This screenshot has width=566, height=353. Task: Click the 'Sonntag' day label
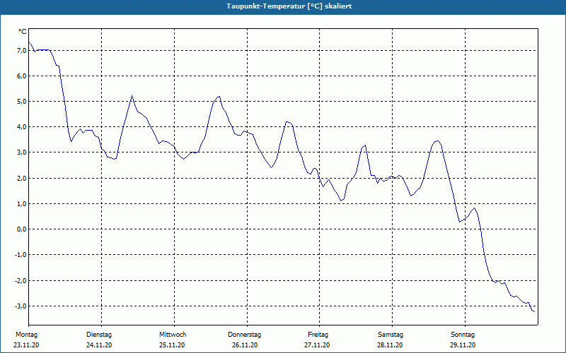pos(463,335)
